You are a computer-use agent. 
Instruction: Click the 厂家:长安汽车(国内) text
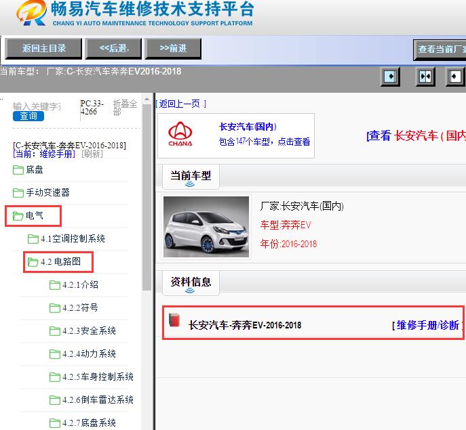302,206
